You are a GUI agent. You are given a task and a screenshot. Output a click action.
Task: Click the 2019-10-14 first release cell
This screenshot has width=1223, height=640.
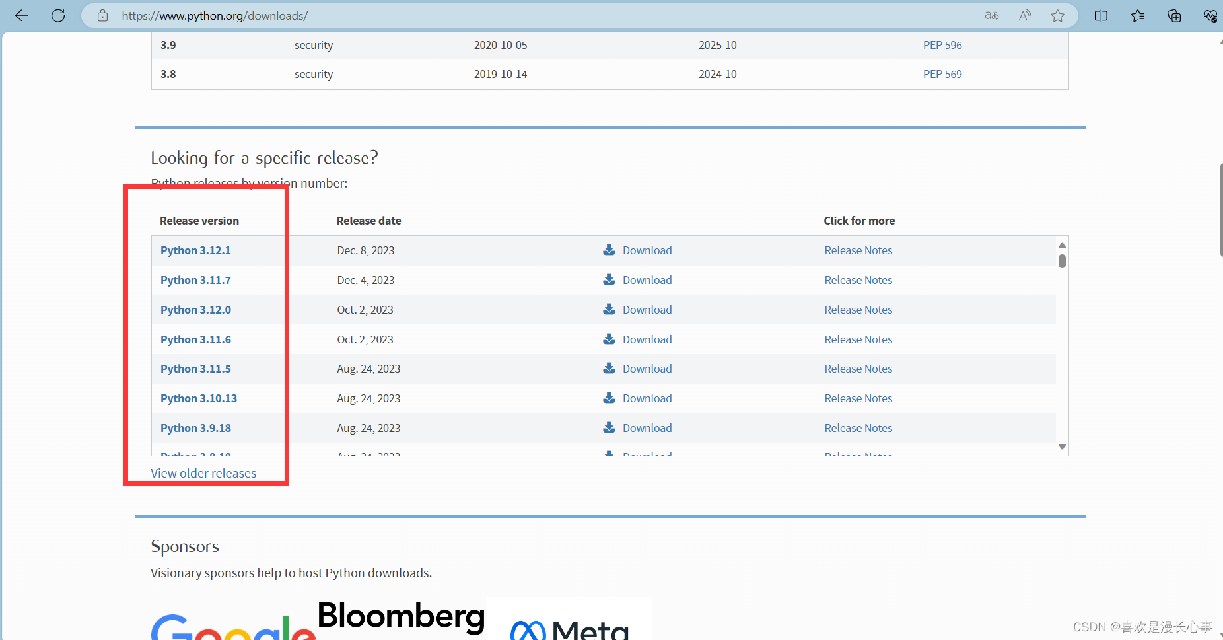(x=501, y=74)
